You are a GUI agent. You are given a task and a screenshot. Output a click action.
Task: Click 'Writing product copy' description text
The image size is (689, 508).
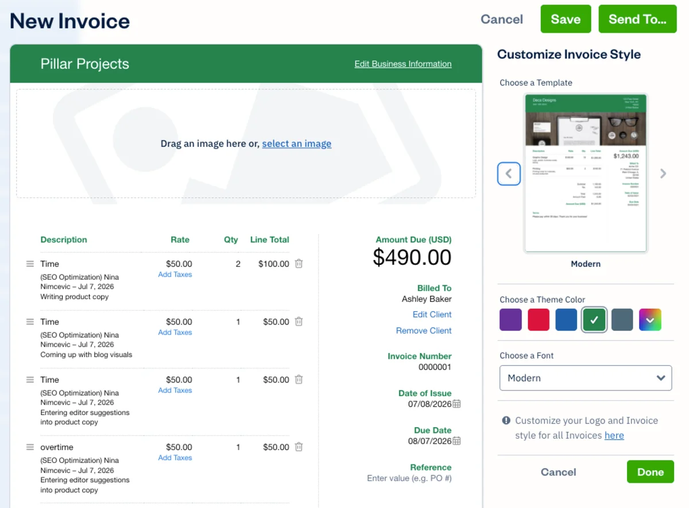tap(75, 297)
